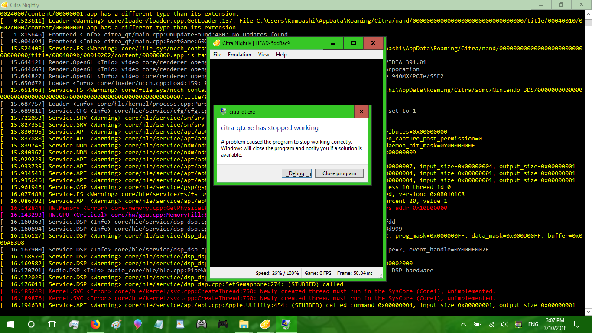Screen dimensions: 592x333
Task: Open the grey gamepad taskbar icon
Action: (x=202, y=324)
